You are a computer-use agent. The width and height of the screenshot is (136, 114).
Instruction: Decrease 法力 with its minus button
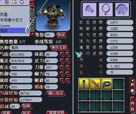pyautogui.click(x=68, y=61)
